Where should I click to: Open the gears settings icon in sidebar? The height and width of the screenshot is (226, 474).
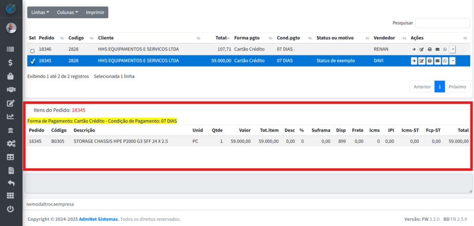(x=11, y=143)
